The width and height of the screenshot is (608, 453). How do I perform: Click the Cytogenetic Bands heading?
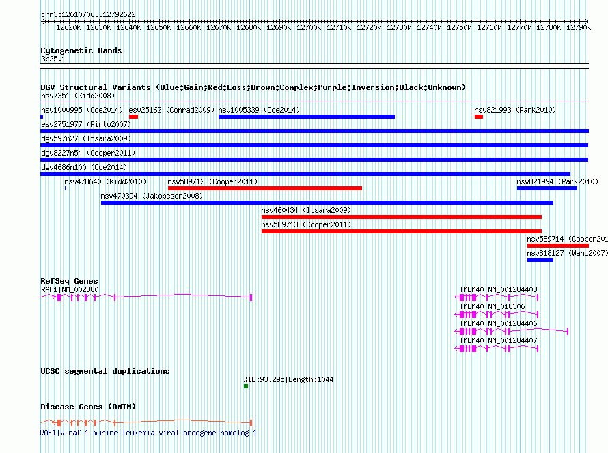[81, 50]
